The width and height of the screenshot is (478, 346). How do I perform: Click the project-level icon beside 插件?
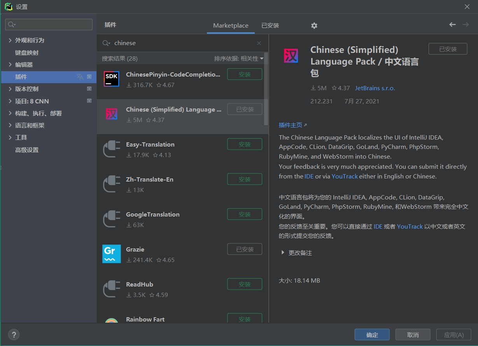click(89, 77)
